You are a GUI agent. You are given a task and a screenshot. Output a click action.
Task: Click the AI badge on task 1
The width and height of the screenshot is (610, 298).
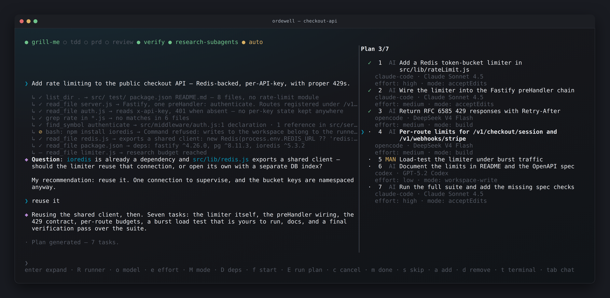tap(392, 63)
